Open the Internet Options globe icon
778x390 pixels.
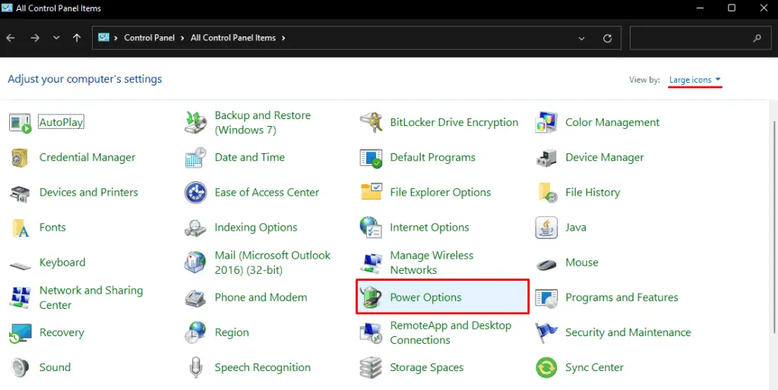(x=371, y=228)
